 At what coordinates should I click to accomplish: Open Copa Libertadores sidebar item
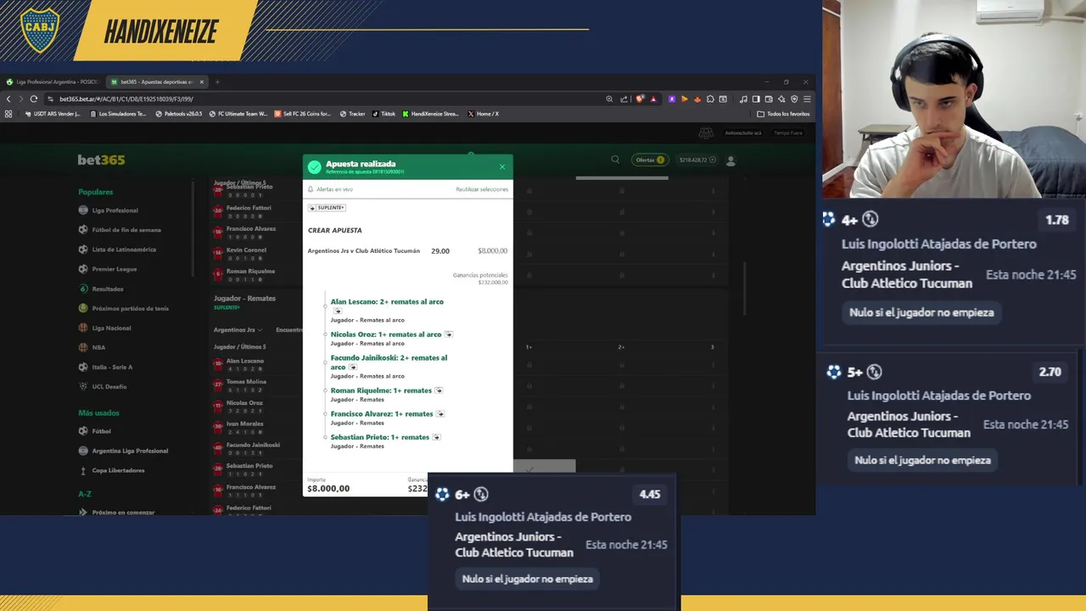111,470
